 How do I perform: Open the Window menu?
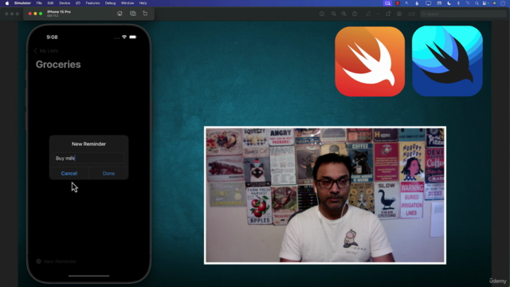(x=127, y=3)
